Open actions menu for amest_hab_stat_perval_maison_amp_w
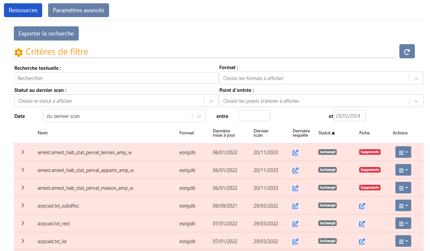The width and height of the screenshot is (430, 251). click(403, 188)
